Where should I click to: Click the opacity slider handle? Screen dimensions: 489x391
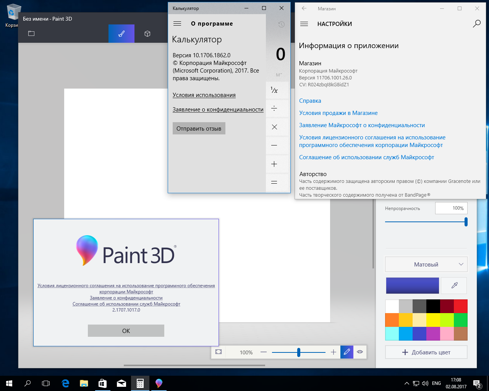pos(466,222)
